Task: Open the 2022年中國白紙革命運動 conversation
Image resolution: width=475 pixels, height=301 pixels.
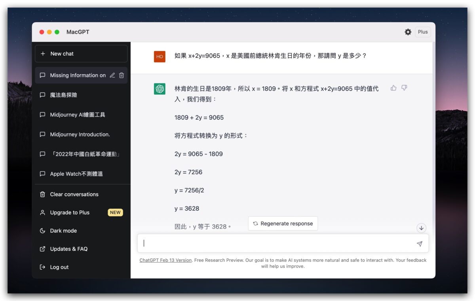Action: 81,154
